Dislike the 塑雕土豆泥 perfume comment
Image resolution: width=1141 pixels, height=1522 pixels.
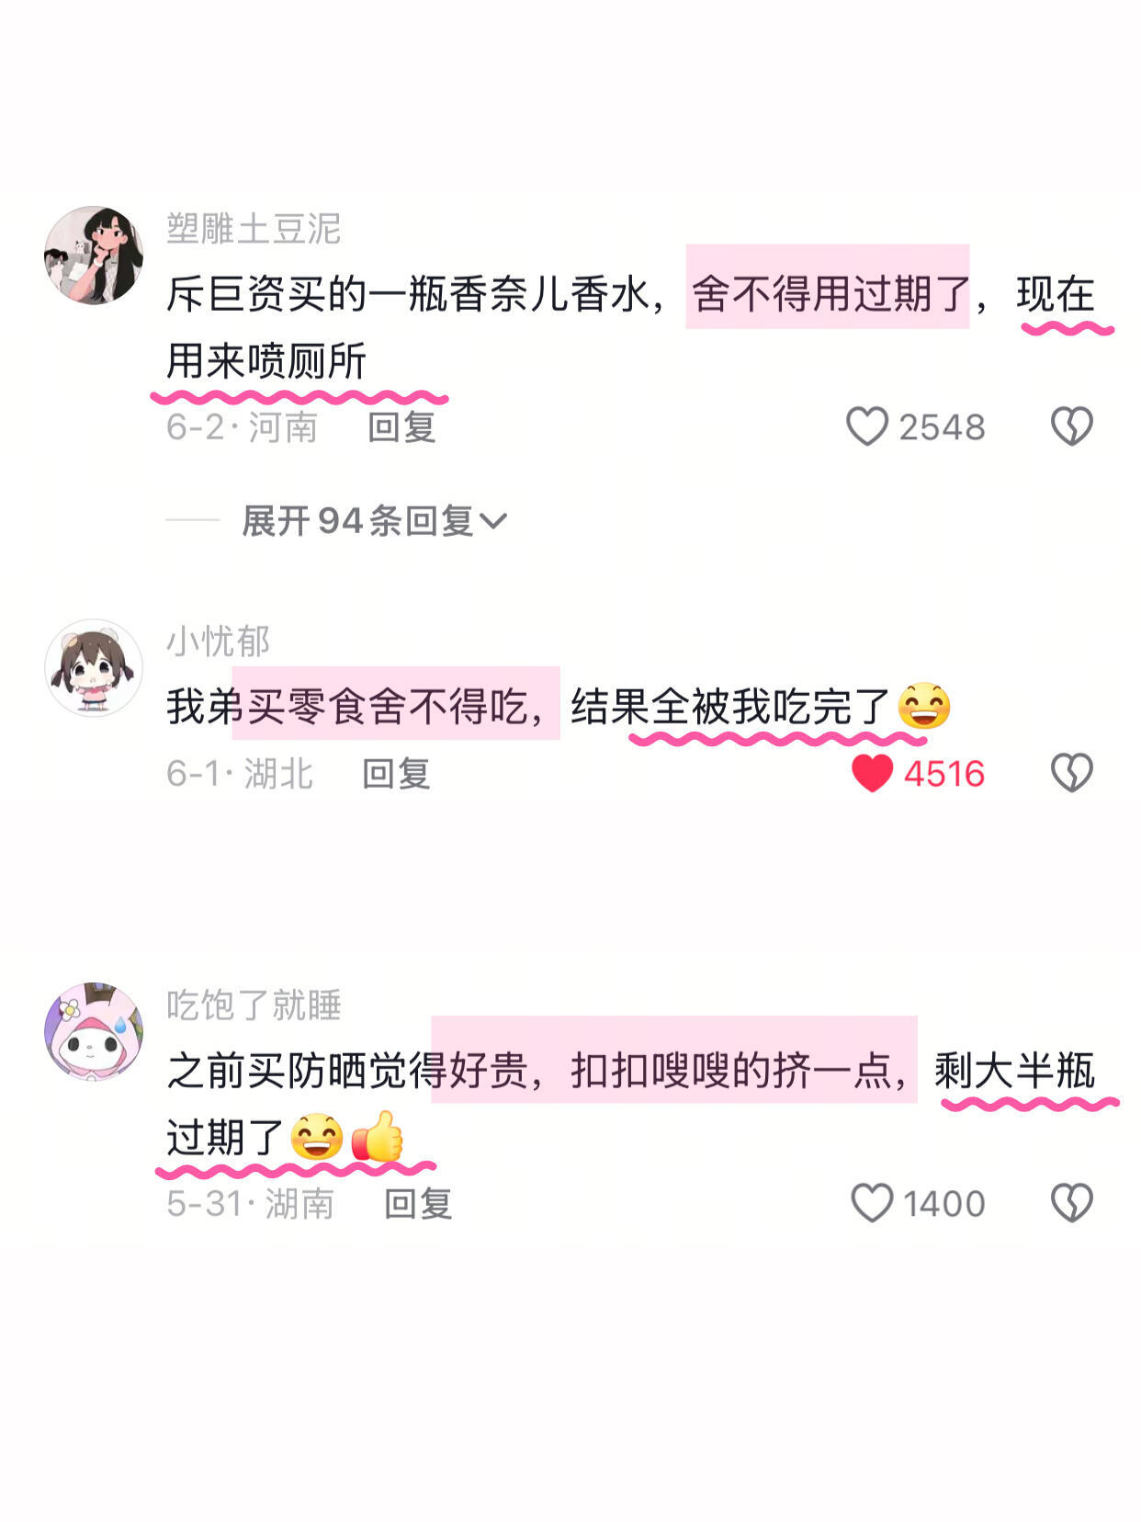point(1071,427)
